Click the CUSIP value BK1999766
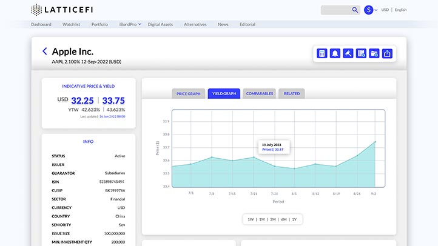 point(115,190)
